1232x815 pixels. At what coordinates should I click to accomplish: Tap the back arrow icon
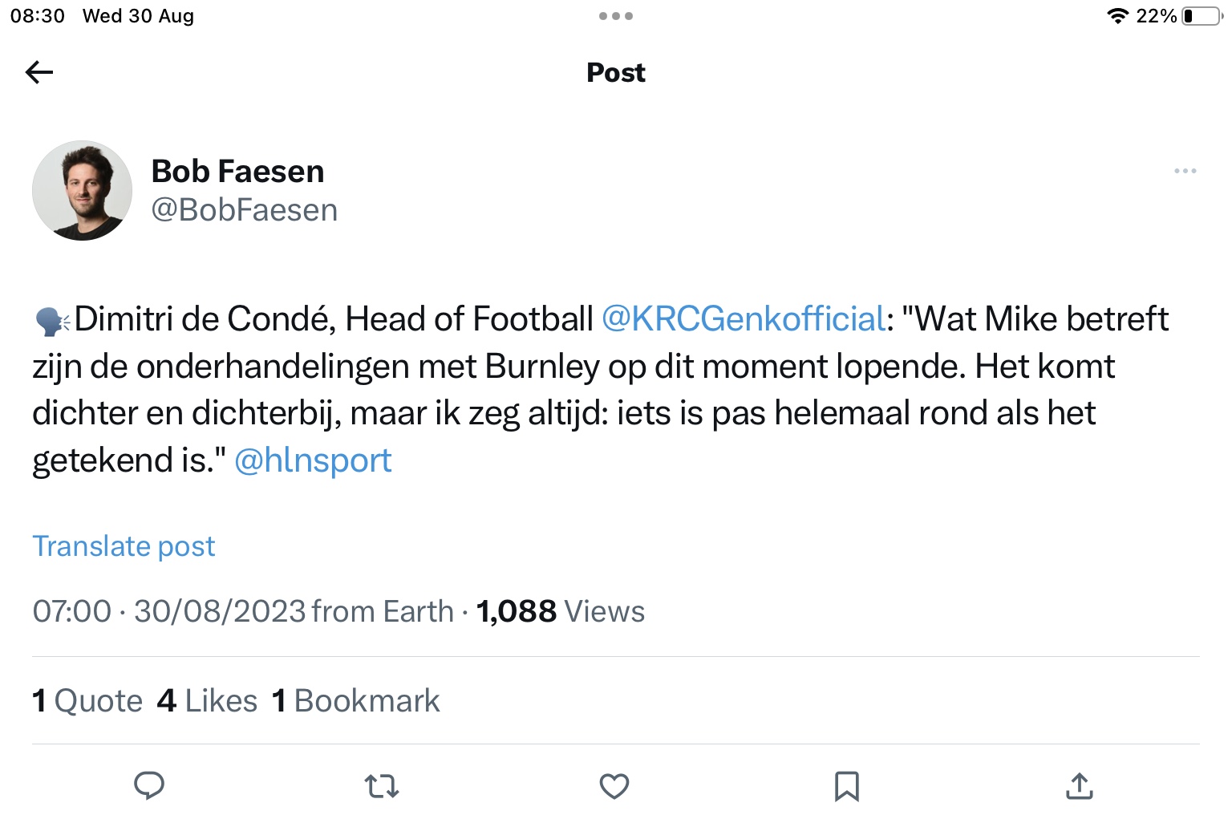coord(39,72)
